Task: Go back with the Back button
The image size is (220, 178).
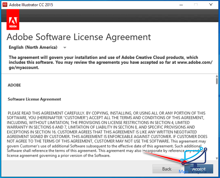Action: pos(167,169)
